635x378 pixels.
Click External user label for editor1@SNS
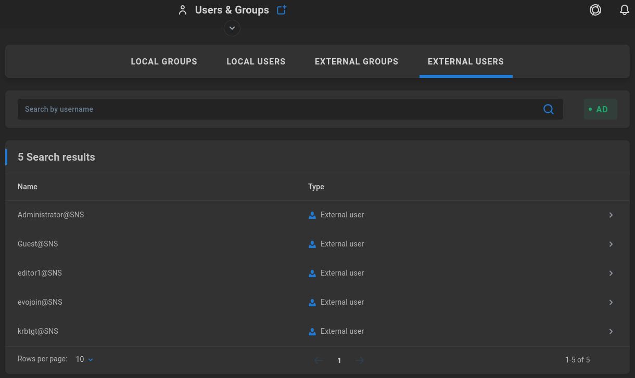(x=342, y=273)
